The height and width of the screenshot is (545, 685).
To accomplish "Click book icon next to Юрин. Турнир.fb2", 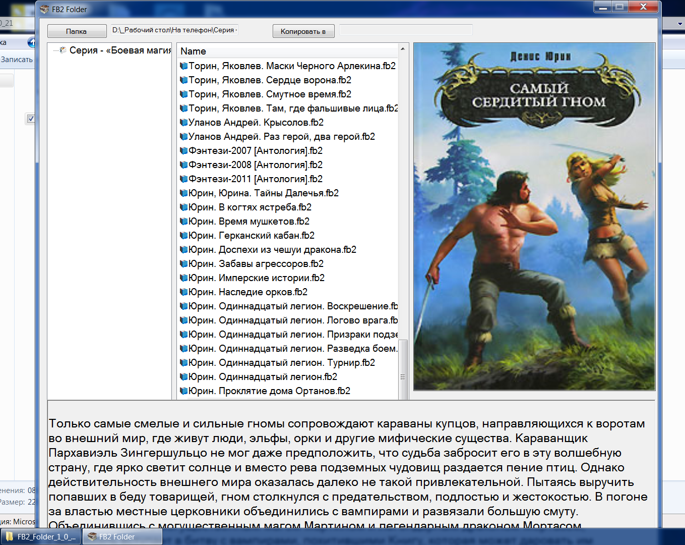I will (x=184, y=363).
